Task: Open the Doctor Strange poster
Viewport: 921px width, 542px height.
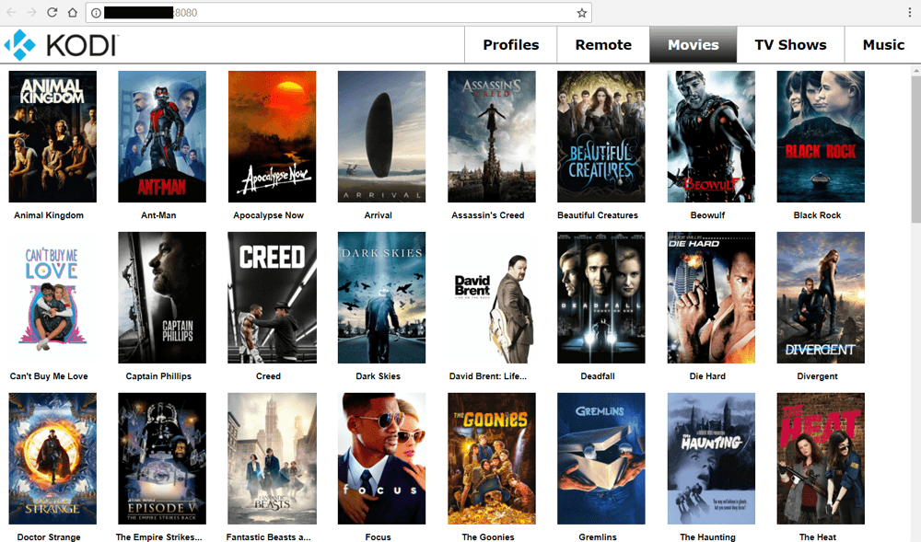Action: tap(52, 458)
